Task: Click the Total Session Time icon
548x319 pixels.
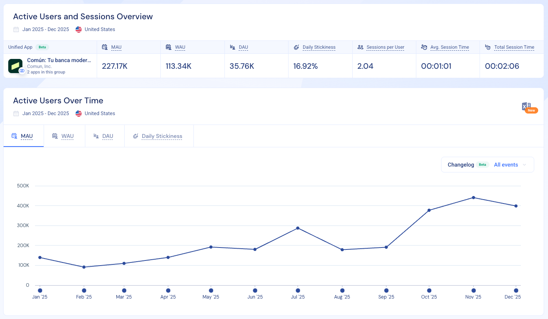Action: [x=488, y=47]
